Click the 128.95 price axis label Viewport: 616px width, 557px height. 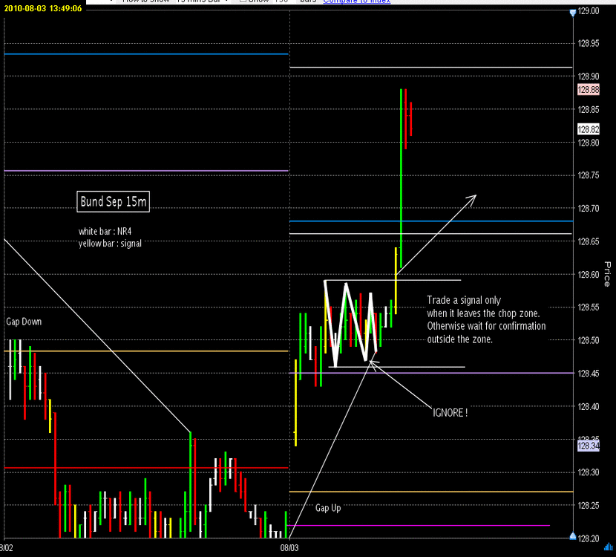(x=589, y=43)
